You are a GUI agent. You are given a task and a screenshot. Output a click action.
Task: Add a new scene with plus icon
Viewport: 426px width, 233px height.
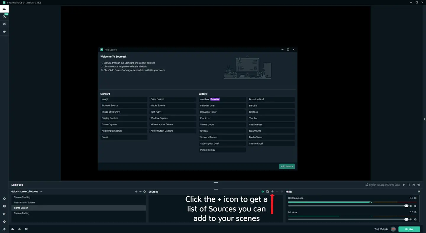tap(136, 192)
